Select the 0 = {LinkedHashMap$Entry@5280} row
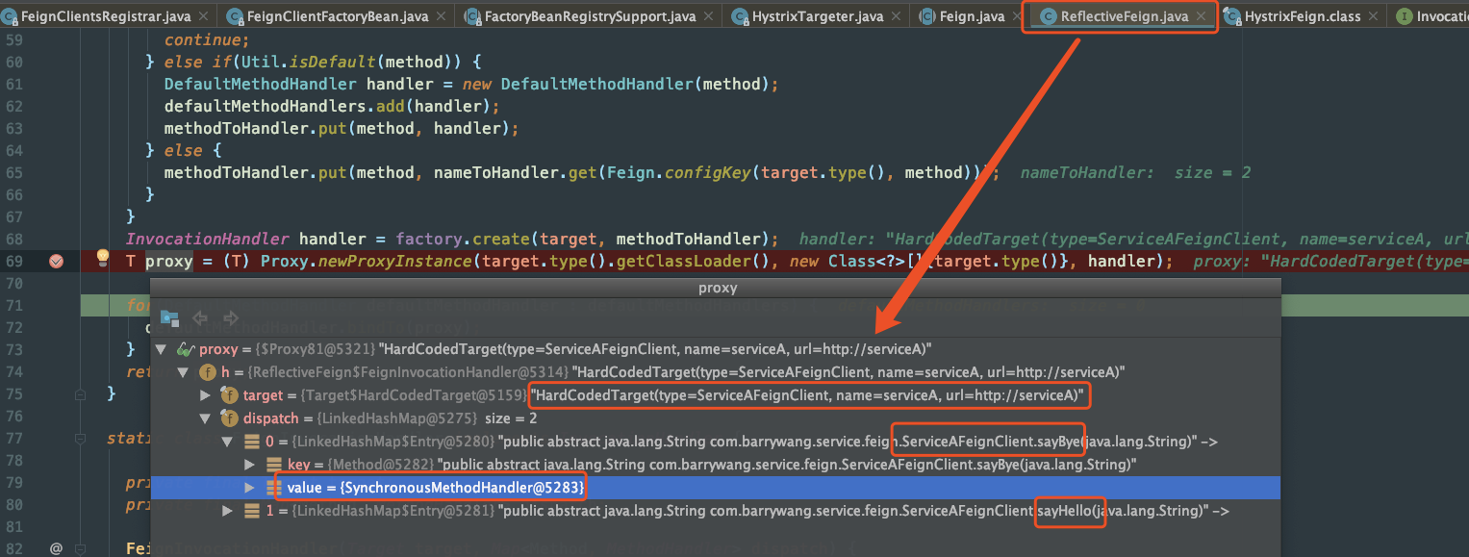1469x557 pixels. [716, 442]
